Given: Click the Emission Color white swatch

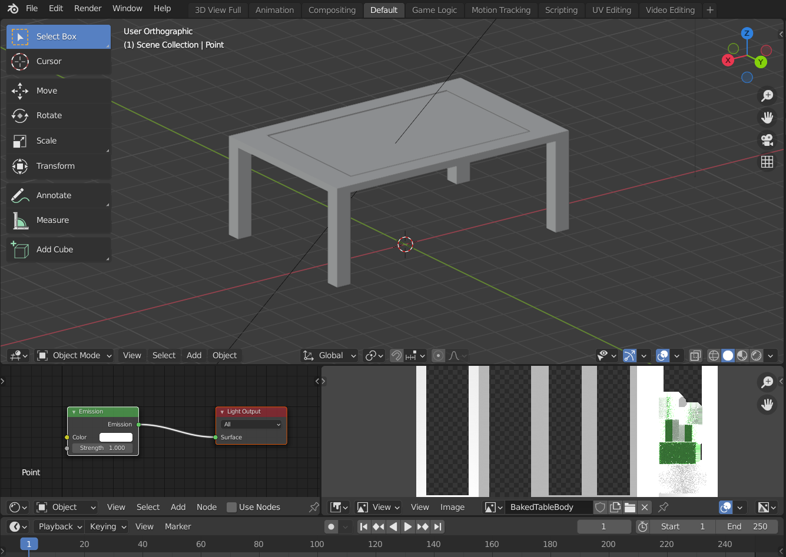Looking at the screenshot, I should pyautogui.click(x=116, y=437).
